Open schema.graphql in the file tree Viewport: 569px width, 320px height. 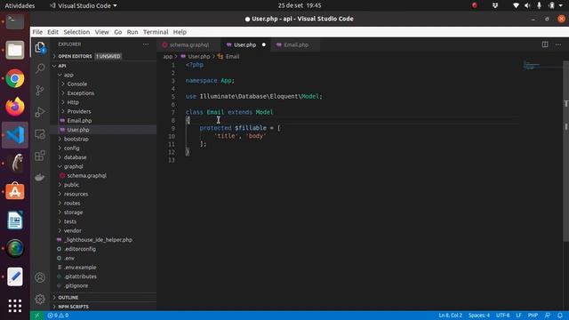click(87, 176)
